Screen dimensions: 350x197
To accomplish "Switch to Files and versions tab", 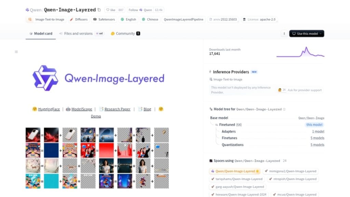I will click(x=78, y=34).
